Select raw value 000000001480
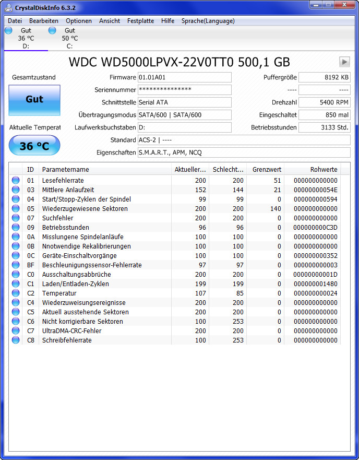This screenshot has width=359, height=460. [316, 284]
